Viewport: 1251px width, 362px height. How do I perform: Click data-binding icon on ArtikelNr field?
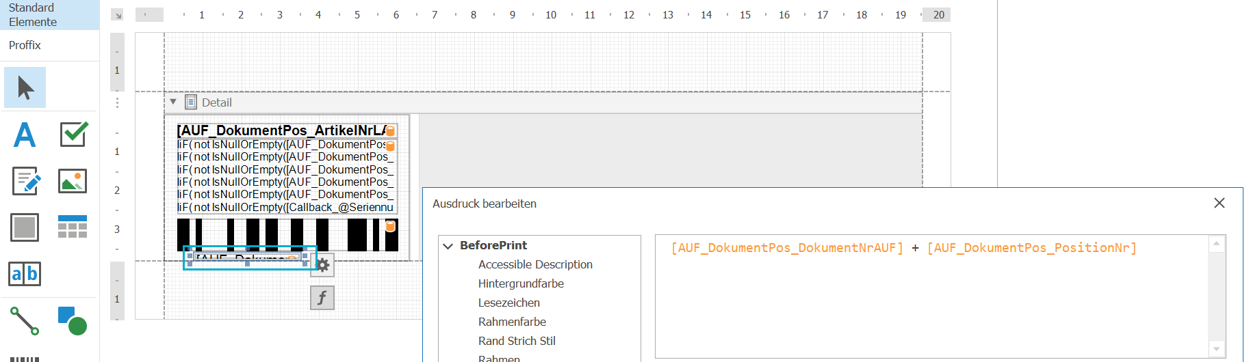tap(390, 131)
